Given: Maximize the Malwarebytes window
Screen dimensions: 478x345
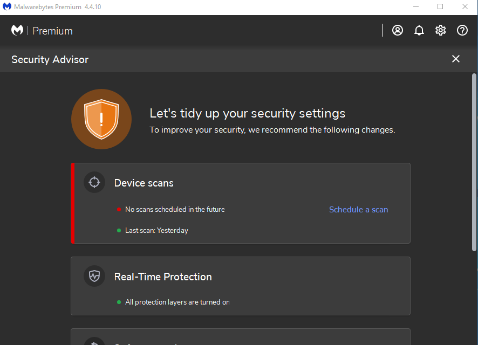Looking at the screenshot, I should tap(440, 6).
